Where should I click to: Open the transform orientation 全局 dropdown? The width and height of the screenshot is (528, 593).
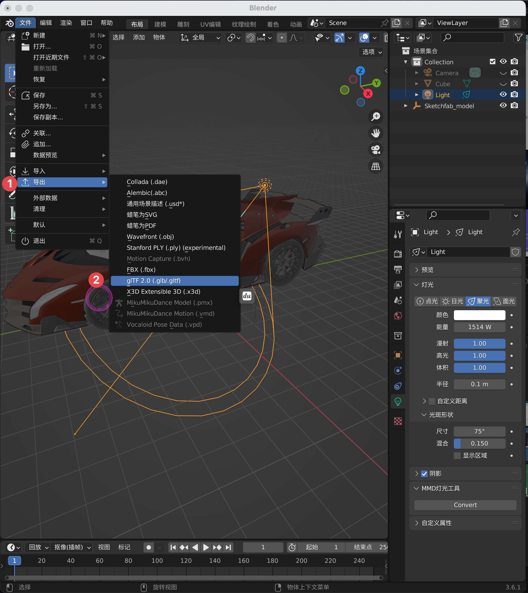pos(200,37)
